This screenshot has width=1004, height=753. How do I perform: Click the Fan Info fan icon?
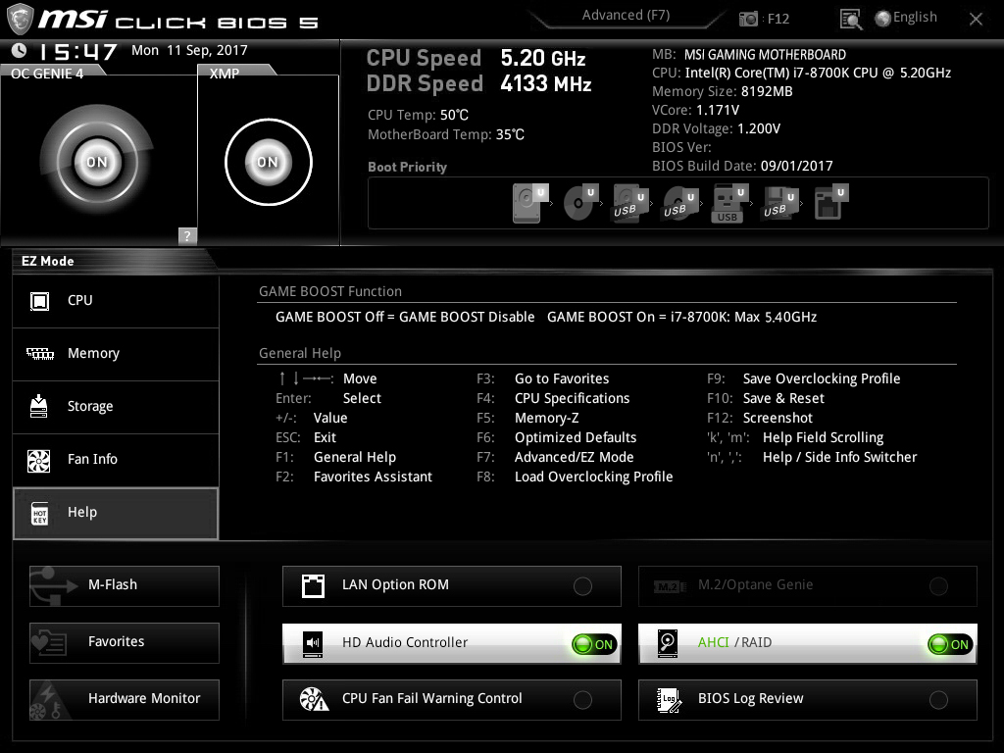39,461
